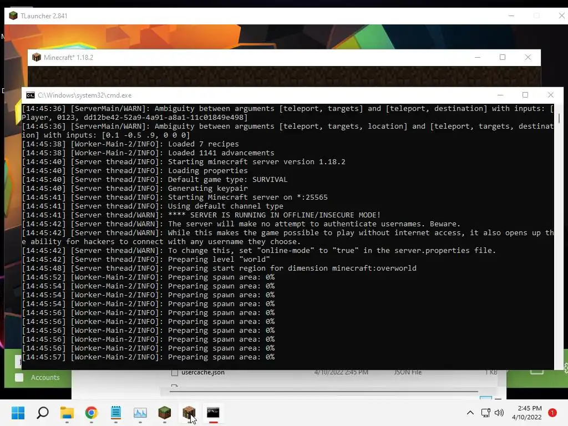This screenshot has height=426, width=568.
Task: Open the Windows Start menu
Action: tap(18, 413)
